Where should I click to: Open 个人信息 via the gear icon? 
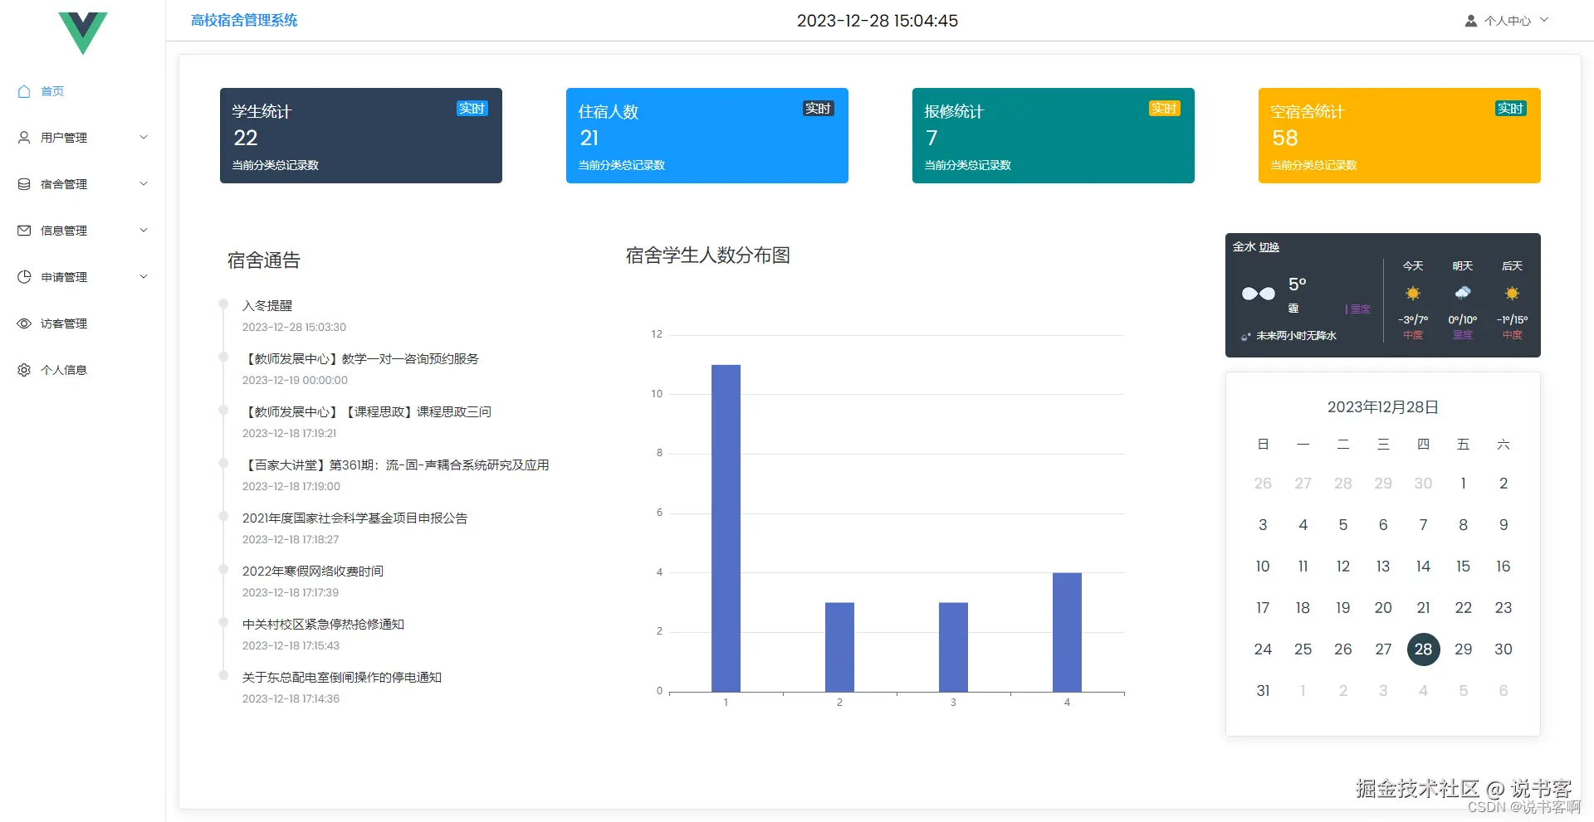click(x=24, y=370)
